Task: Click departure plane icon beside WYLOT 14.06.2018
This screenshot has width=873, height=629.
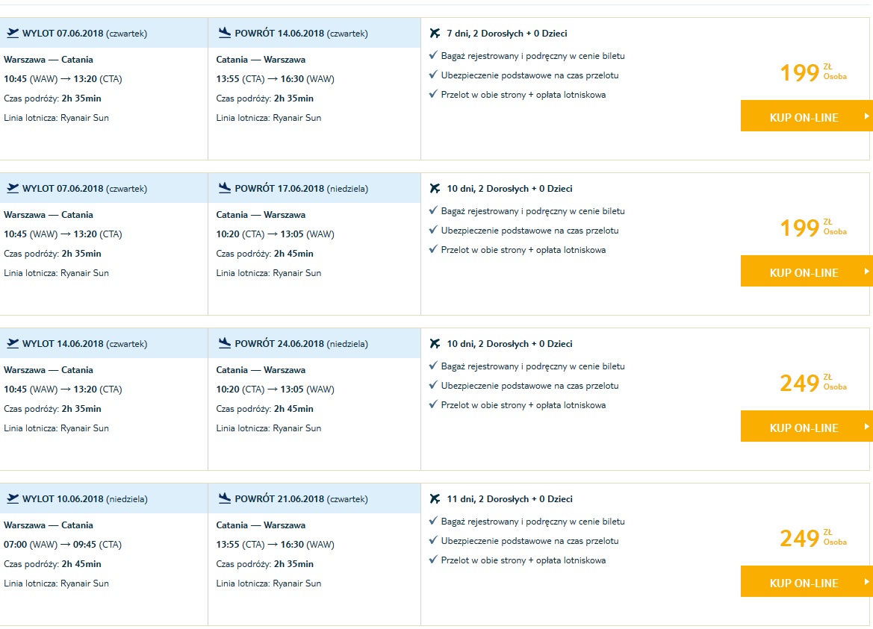Action: point(12,343)
